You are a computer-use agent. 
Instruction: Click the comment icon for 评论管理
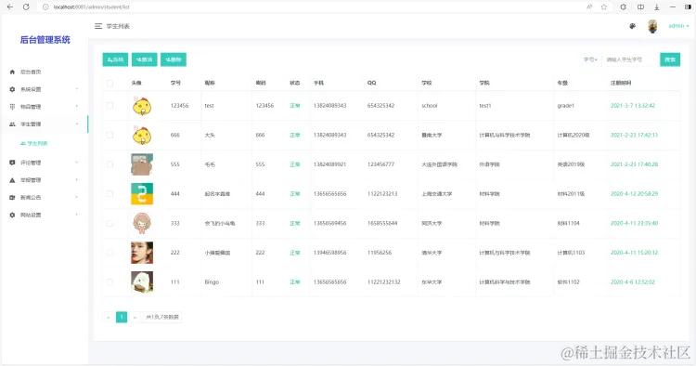tap(12, 163)
